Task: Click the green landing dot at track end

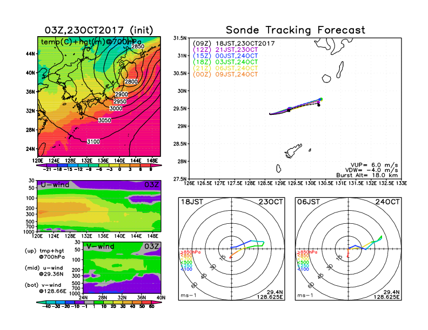Action: pos(322,99)
